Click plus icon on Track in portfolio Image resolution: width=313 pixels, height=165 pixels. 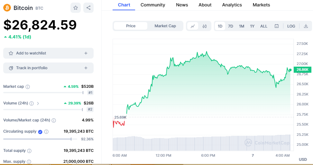(86, 68)
